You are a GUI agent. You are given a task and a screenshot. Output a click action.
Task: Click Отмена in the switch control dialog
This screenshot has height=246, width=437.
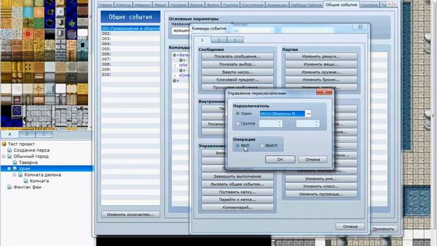click(x=313, y=159)
